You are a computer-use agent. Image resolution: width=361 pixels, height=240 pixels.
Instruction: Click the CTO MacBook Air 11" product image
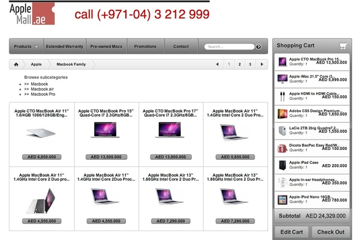[41, 132]
